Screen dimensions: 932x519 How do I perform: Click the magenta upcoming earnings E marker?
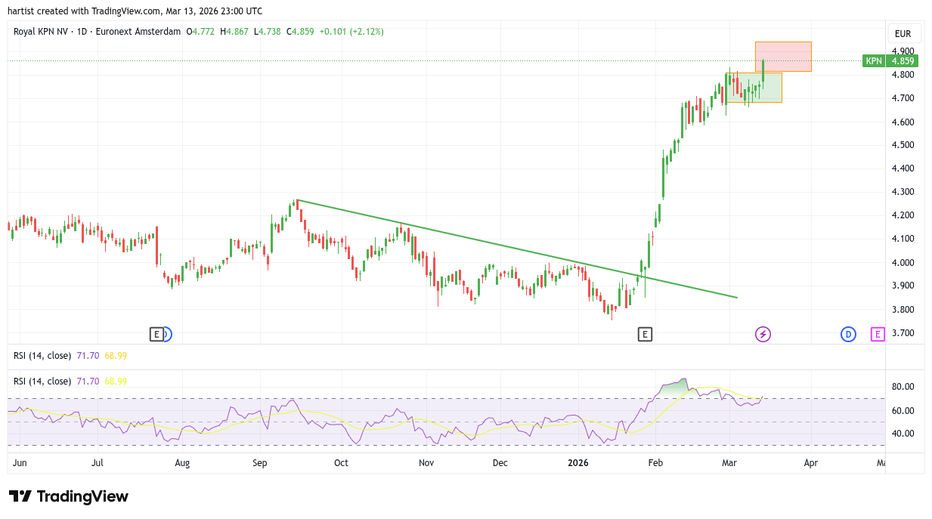(877, 334)
